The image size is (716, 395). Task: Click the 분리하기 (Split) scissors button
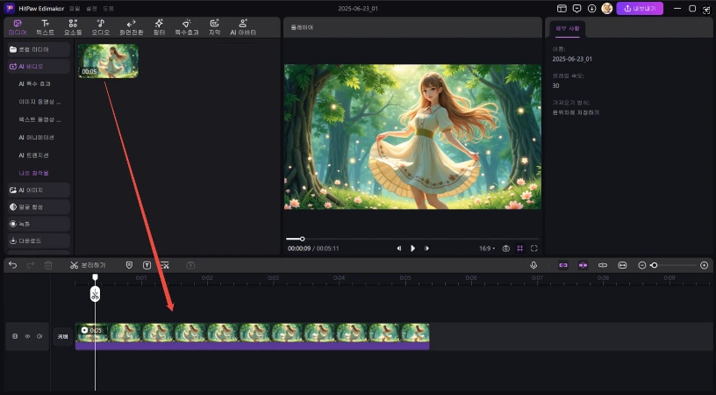coord(88,265)
